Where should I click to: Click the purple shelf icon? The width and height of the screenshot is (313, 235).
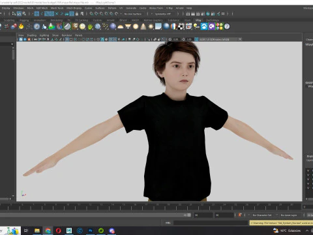(x=212, y=27)
